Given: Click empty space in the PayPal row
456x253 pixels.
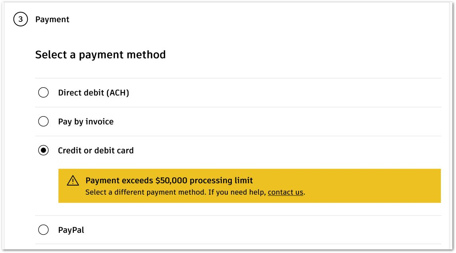Looking at the screenshot, I should [x=262, y=230].
